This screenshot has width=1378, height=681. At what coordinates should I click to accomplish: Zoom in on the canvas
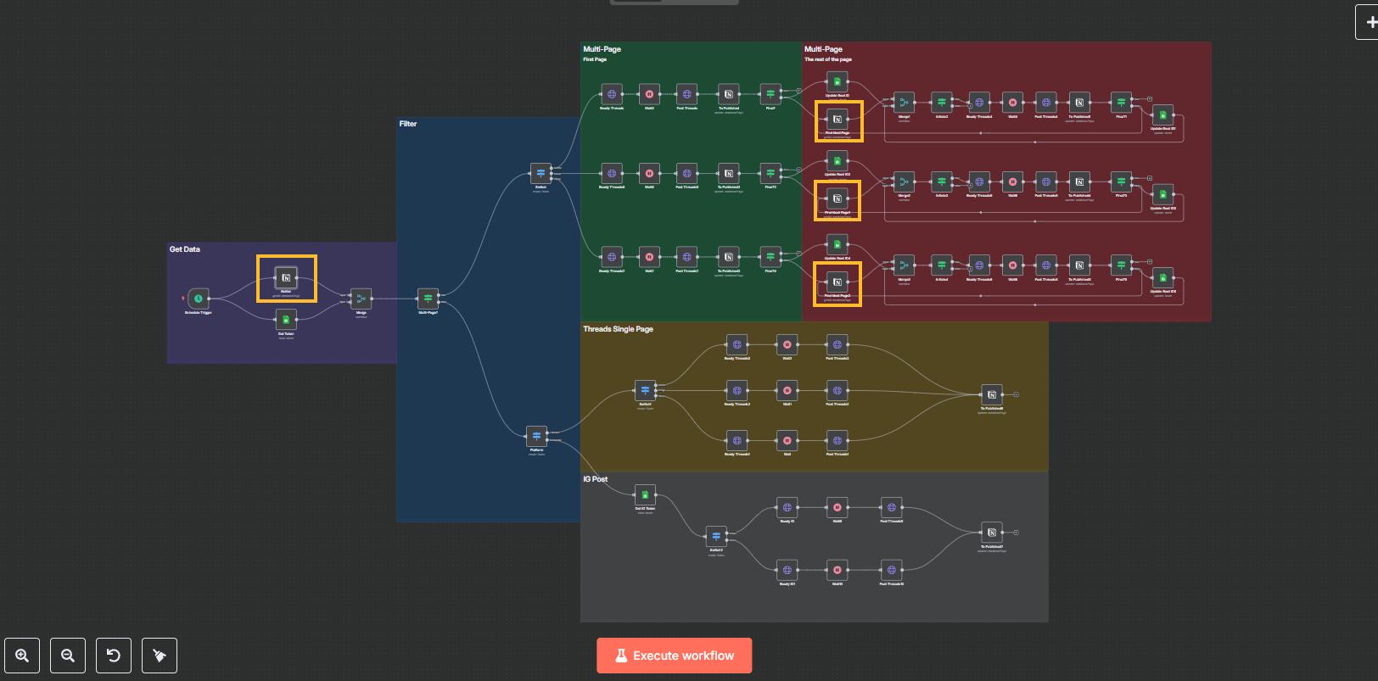(22, 656)
